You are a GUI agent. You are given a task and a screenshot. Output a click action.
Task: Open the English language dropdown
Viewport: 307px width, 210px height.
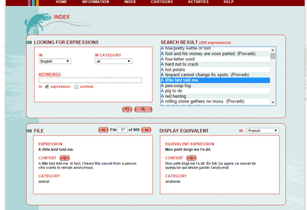(55, 61)
